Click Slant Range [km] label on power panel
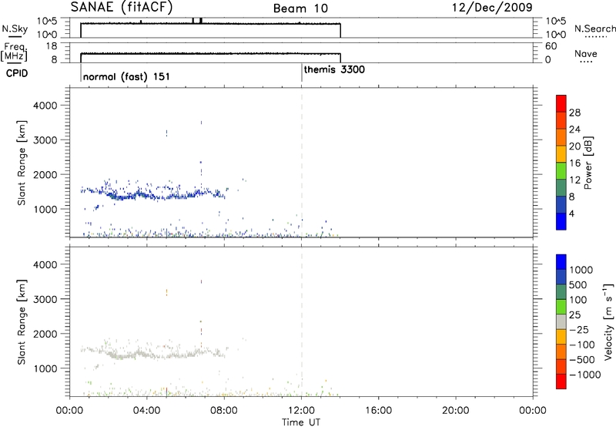The width and height of the screenshot is (616, 427). pyautogui.click(x=22, y=163)
